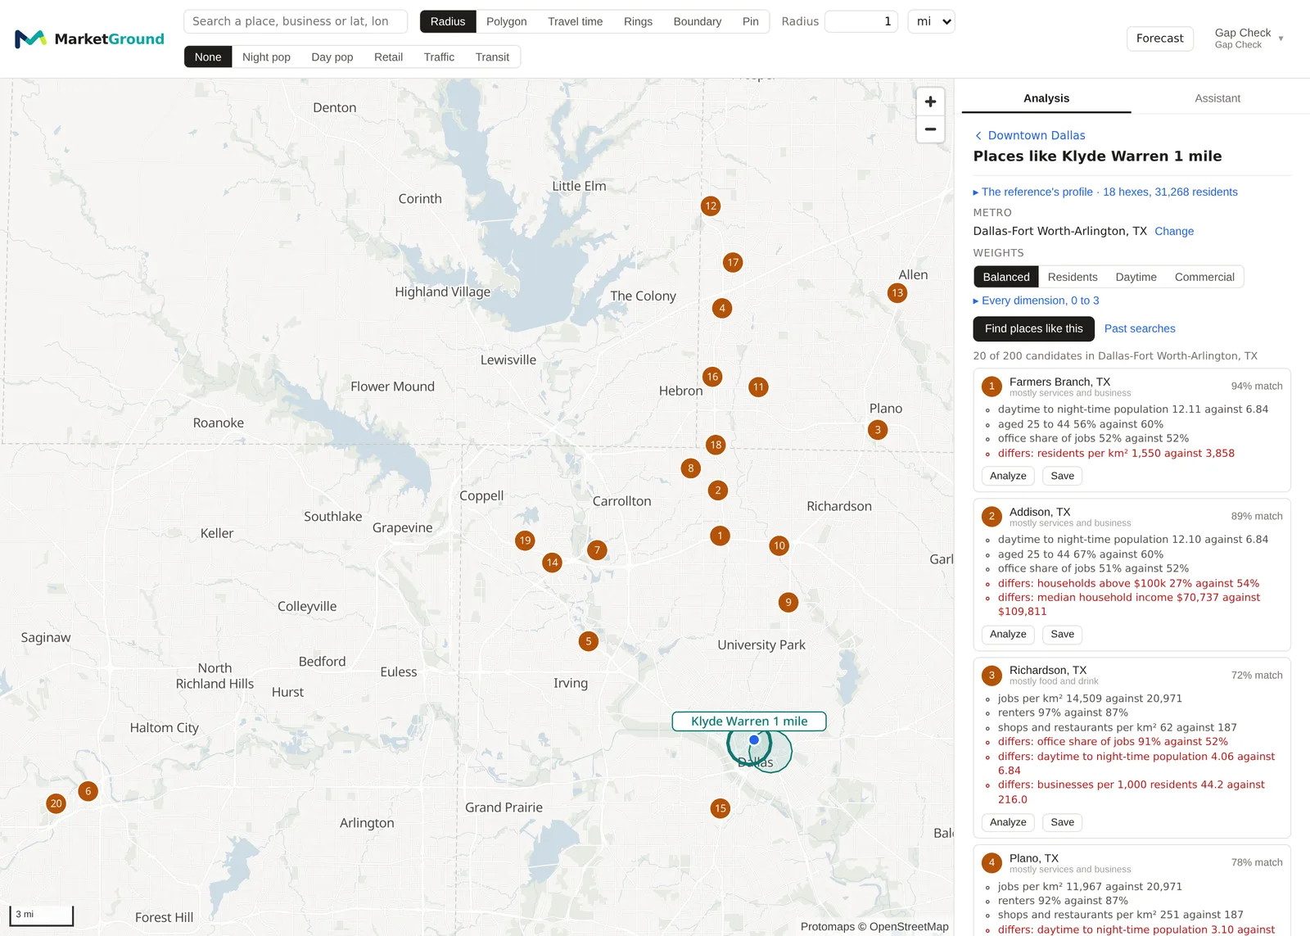Switch to Travel time mode
Image resolution: width=1310 pixels, height=936 pixels.
pos(575,21)
